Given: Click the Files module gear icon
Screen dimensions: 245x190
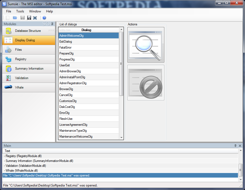Looking at the screenshot, I should coord(8,50).
